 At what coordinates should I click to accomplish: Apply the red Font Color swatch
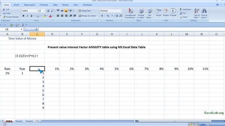[x=50, y=16]
